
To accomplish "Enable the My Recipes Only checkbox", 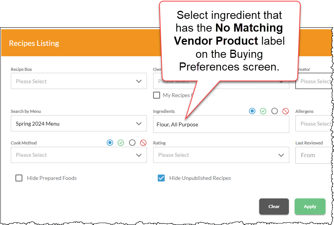I will tap(157, 95).
